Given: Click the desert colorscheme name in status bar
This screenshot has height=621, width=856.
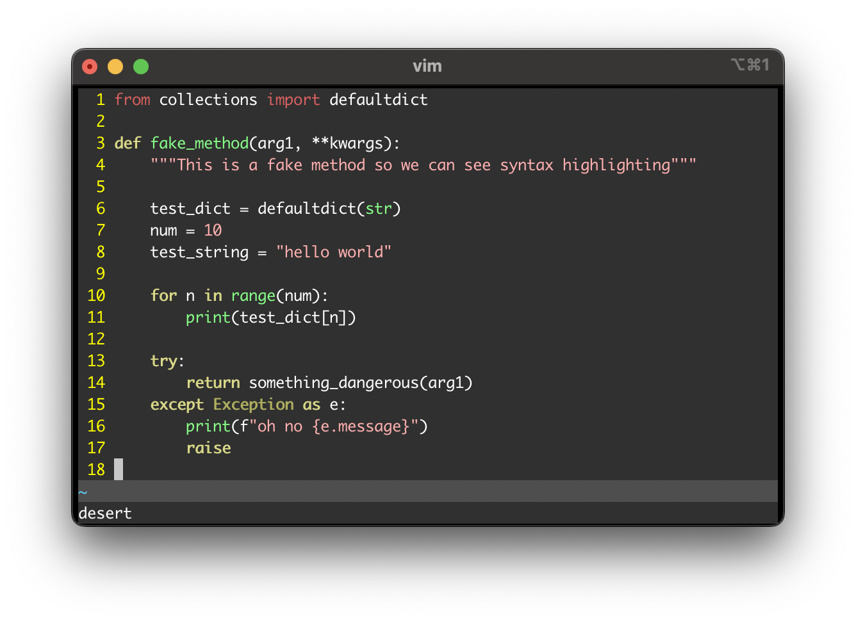Looking at the screenshot, I should coord(104,513).
